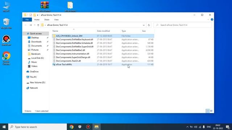
Task: Click the New folder quick access icon
Action: coord(34,15)
